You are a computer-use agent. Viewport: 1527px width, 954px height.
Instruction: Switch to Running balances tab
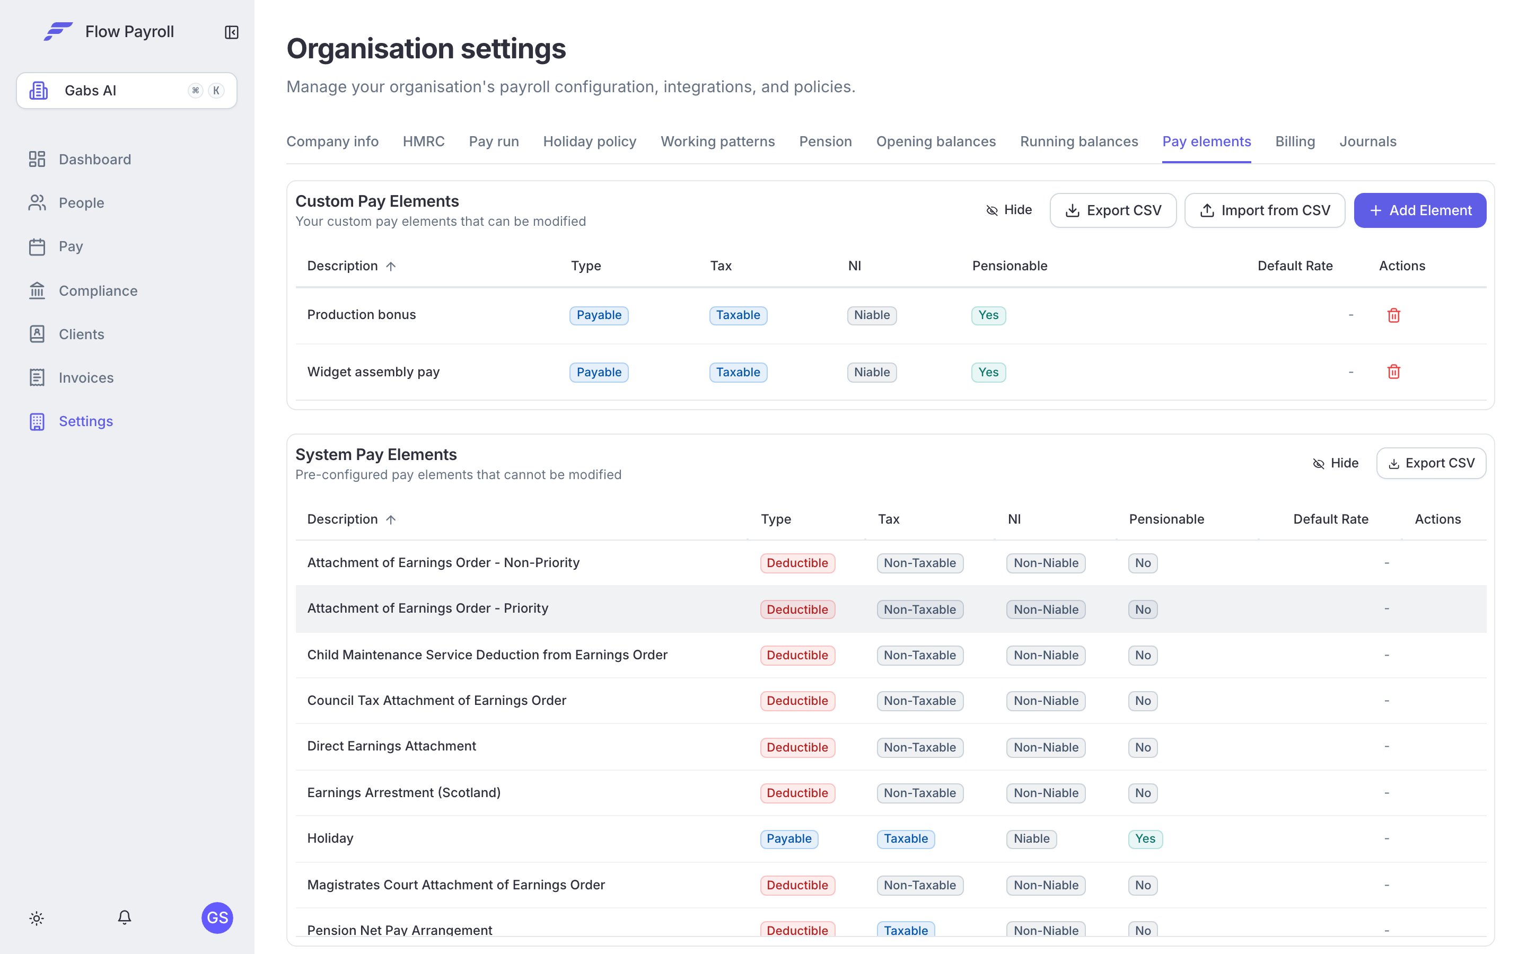(x=1079, y=142)
